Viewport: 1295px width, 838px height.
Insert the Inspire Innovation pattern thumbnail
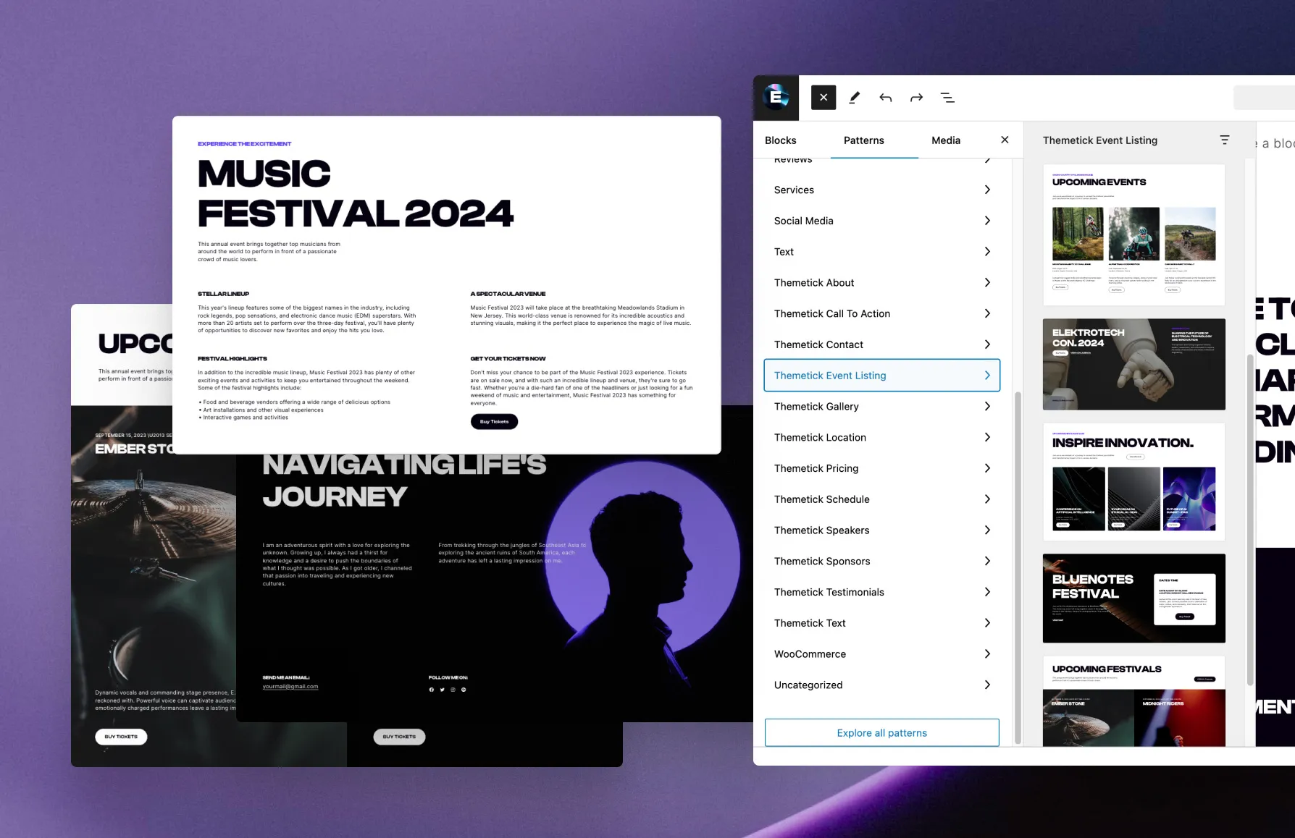point(1133,482)
